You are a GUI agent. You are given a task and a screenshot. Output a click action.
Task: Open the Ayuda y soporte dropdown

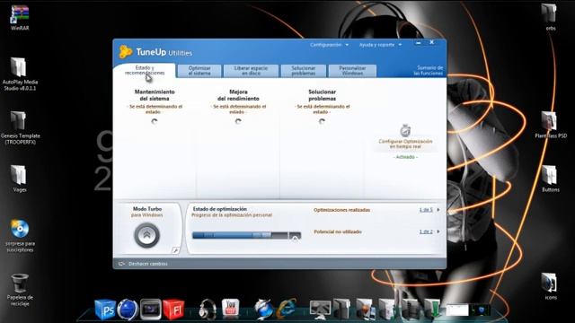pos(380,45)
